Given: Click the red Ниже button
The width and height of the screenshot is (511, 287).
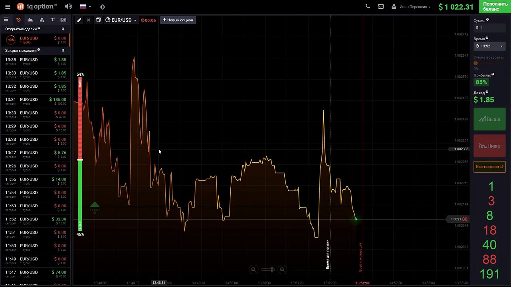Looking at the screenshot, I should pos(489,146).
